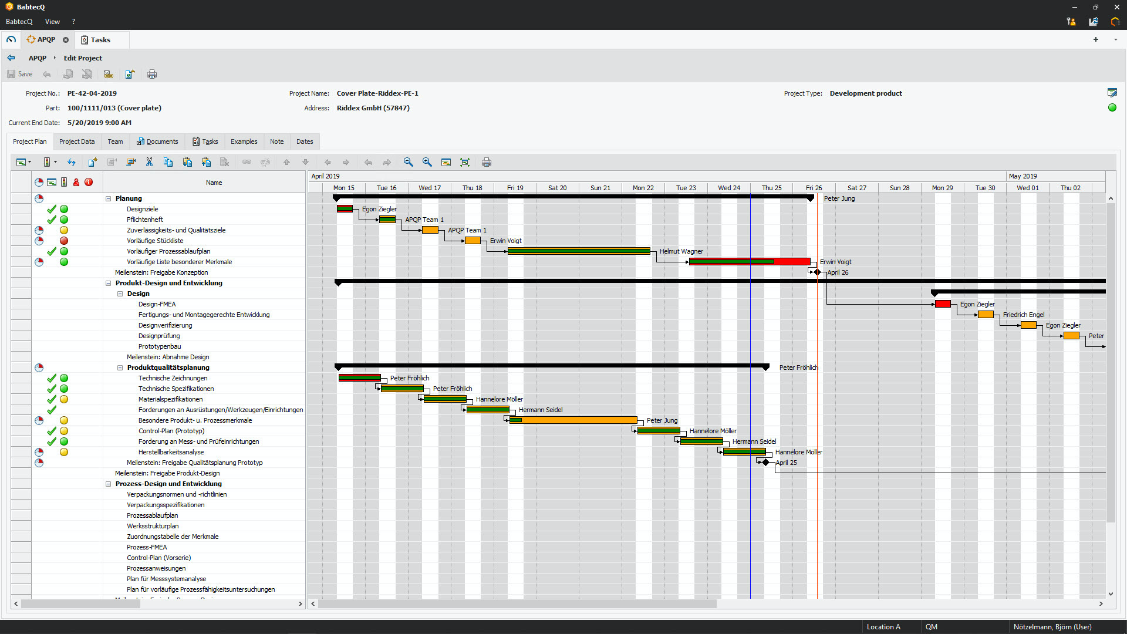
Task: Click the Save button
Action: (19, 74)
